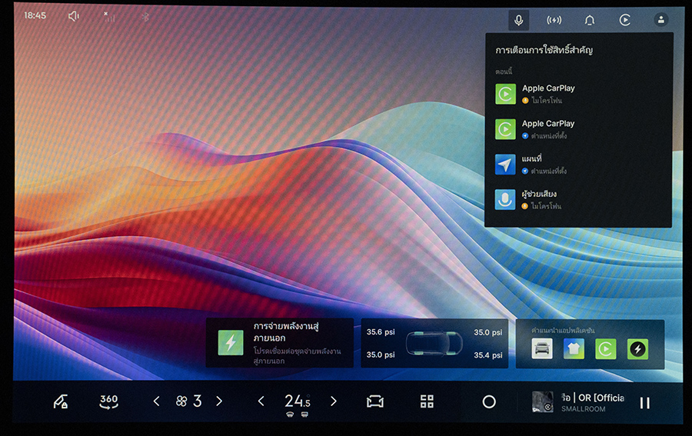Raise the temperature above 24.5
Image resolution: width=692 pixels, height=436 pixels.
pos(334,401)
